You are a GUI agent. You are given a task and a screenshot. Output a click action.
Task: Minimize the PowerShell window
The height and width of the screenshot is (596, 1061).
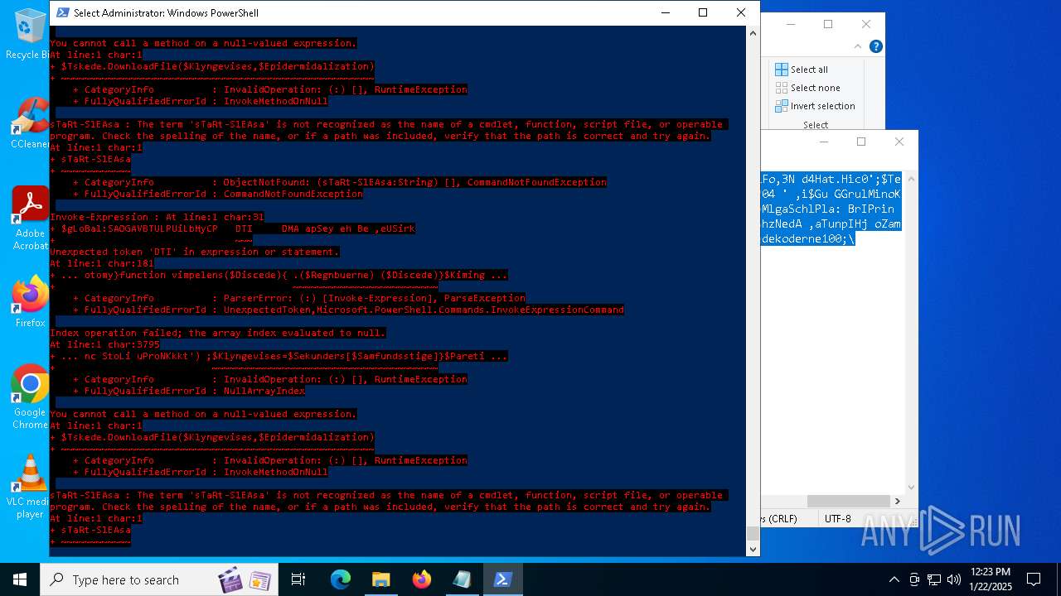pyautogui.click(x=665, y=12)
